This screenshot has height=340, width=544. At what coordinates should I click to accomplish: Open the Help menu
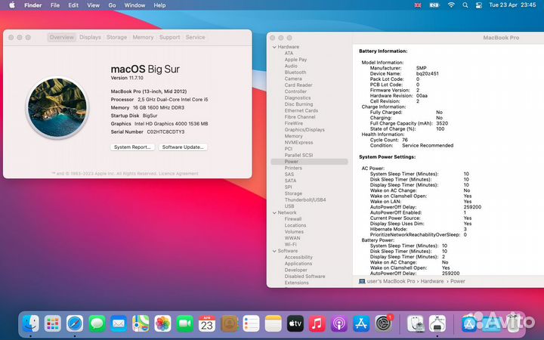click(159, 5)
